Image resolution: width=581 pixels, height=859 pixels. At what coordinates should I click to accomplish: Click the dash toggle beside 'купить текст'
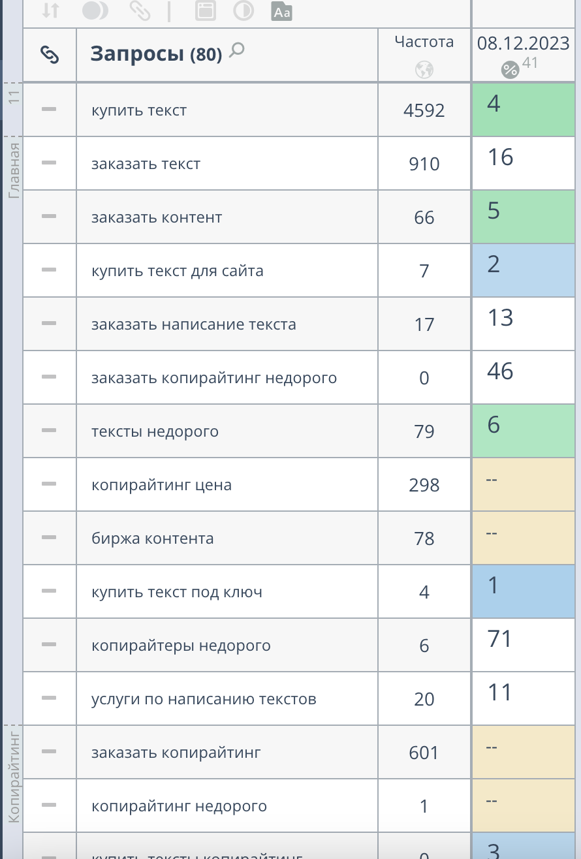[49, 110]
